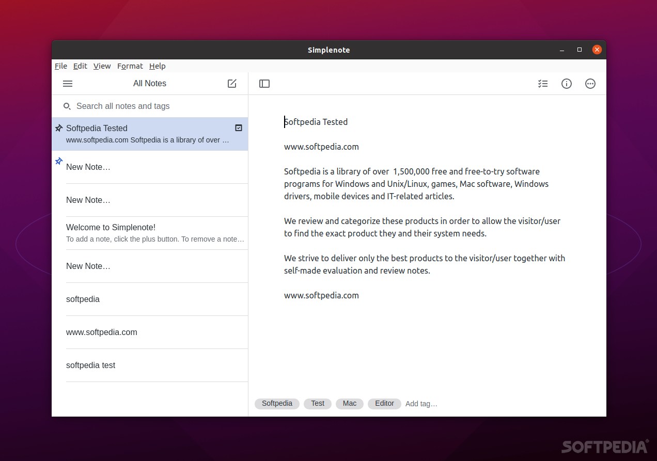Image resolution: width=657 pixels, height=461 pixels.
Task: Focus the search all notes field
Action: tap(150, 106)
